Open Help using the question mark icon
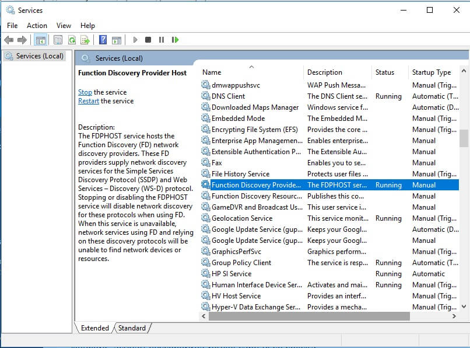Image resolution: width=470 pixels, height=348 pixels. 103,40
